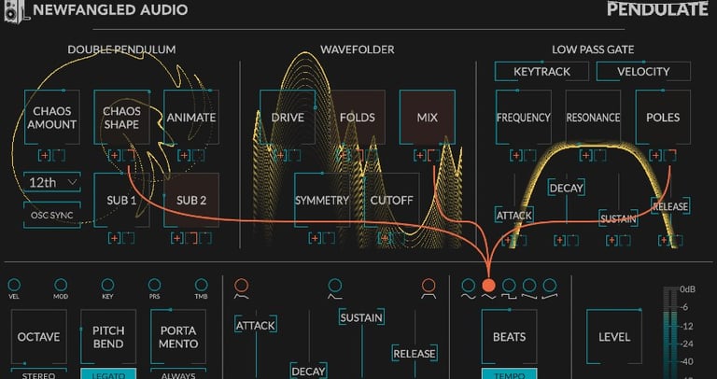Screen dimensions: 717x379
Task: Click the DRIVE knob
Action: pos(288,118)
